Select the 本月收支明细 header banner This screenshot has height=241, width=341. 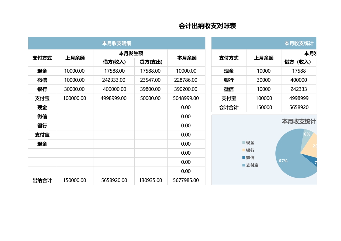pyautogui.click(x=116, y=43)
